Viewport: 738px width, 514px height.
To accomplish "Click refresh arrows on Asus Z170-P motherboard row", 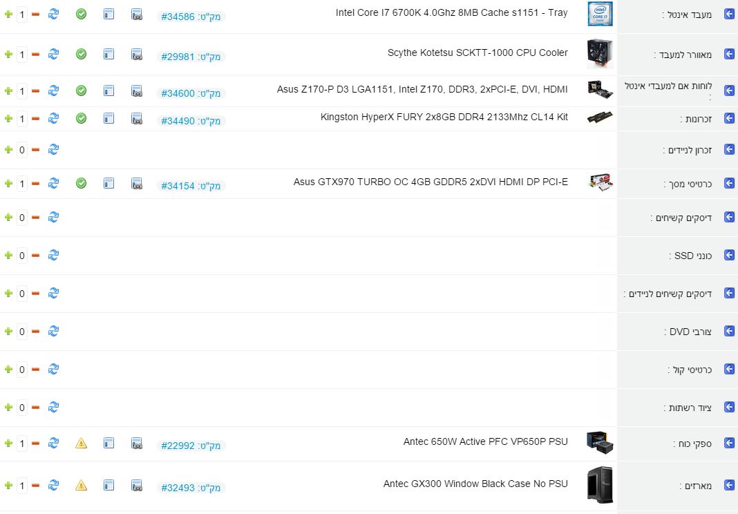I will tap(53, 91).
